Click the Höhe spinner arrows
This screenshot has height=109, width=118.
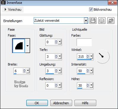(x=88, y=85)
